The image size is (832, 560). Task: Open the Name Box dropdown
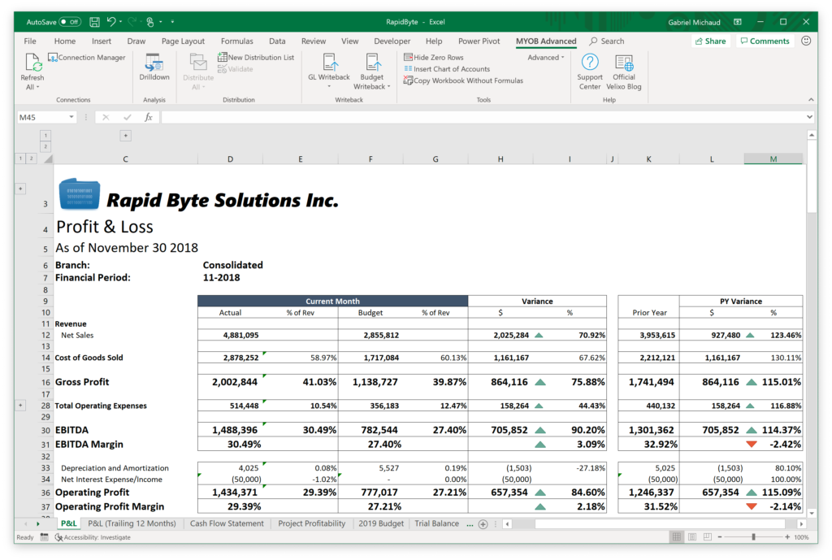[x=71, y=117]
